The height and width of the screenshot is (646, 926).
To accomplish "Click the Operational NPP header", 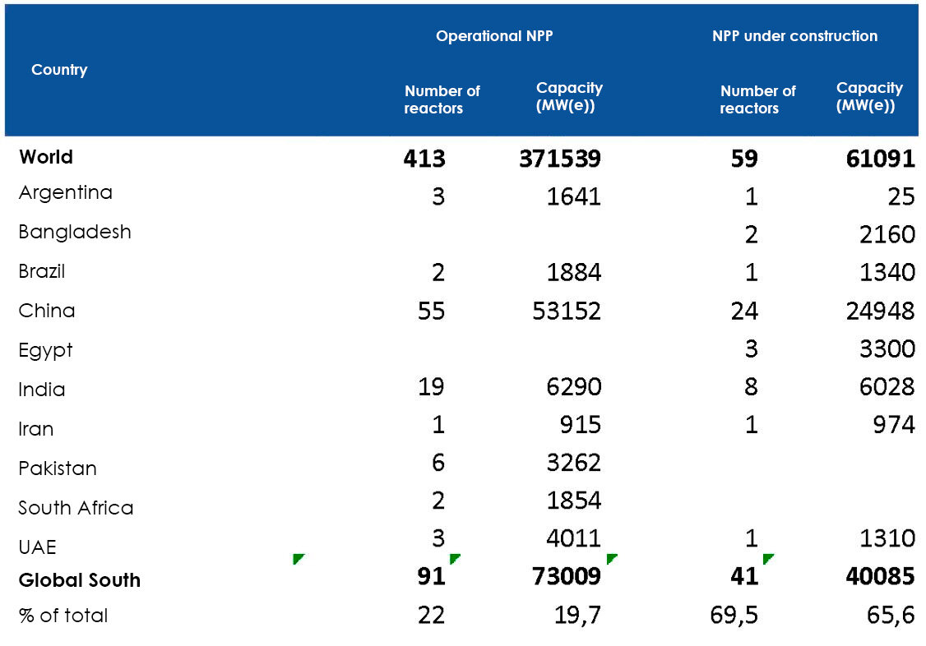I will coord(495,36).
